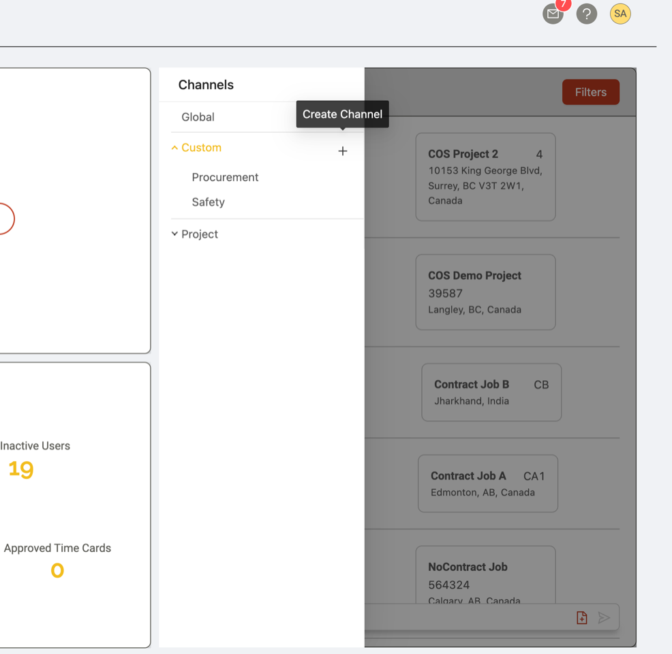672x654 pixels.
Task: Click the Filters button
Action: pyautogui.click(x=591, y=92)
